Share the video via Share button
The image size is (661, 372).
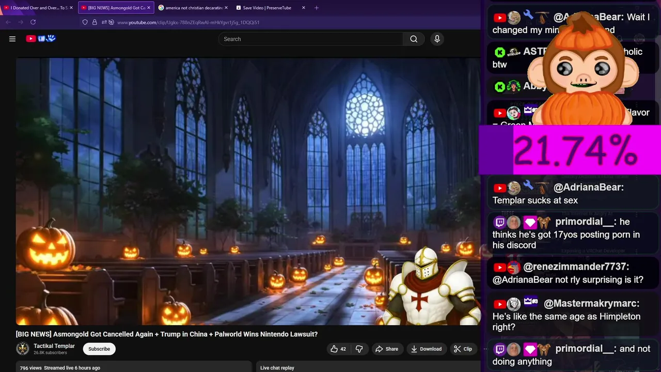pyautogui.click(x=387, y=349)
